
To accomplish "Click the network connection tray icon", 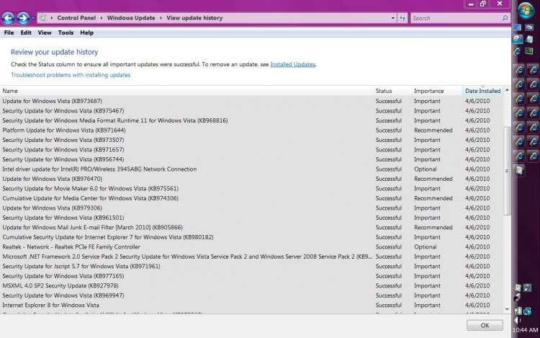I will [x=528, y=311].
